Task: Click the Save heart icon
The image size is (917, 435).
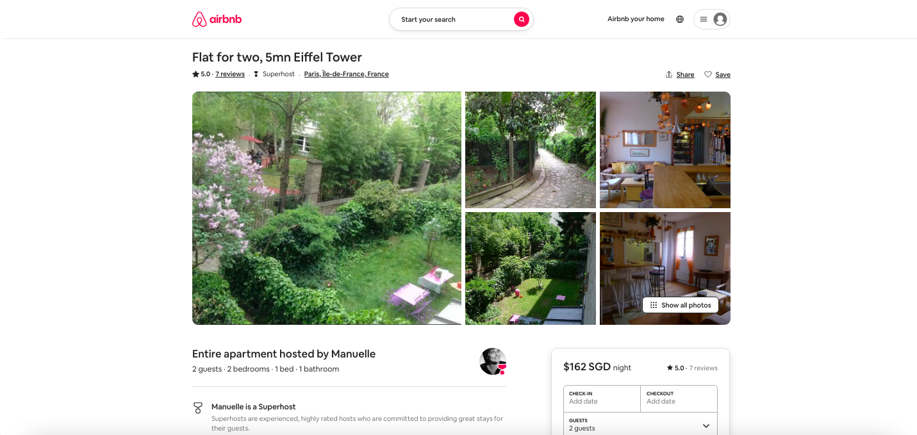Action: click(708, 74)
